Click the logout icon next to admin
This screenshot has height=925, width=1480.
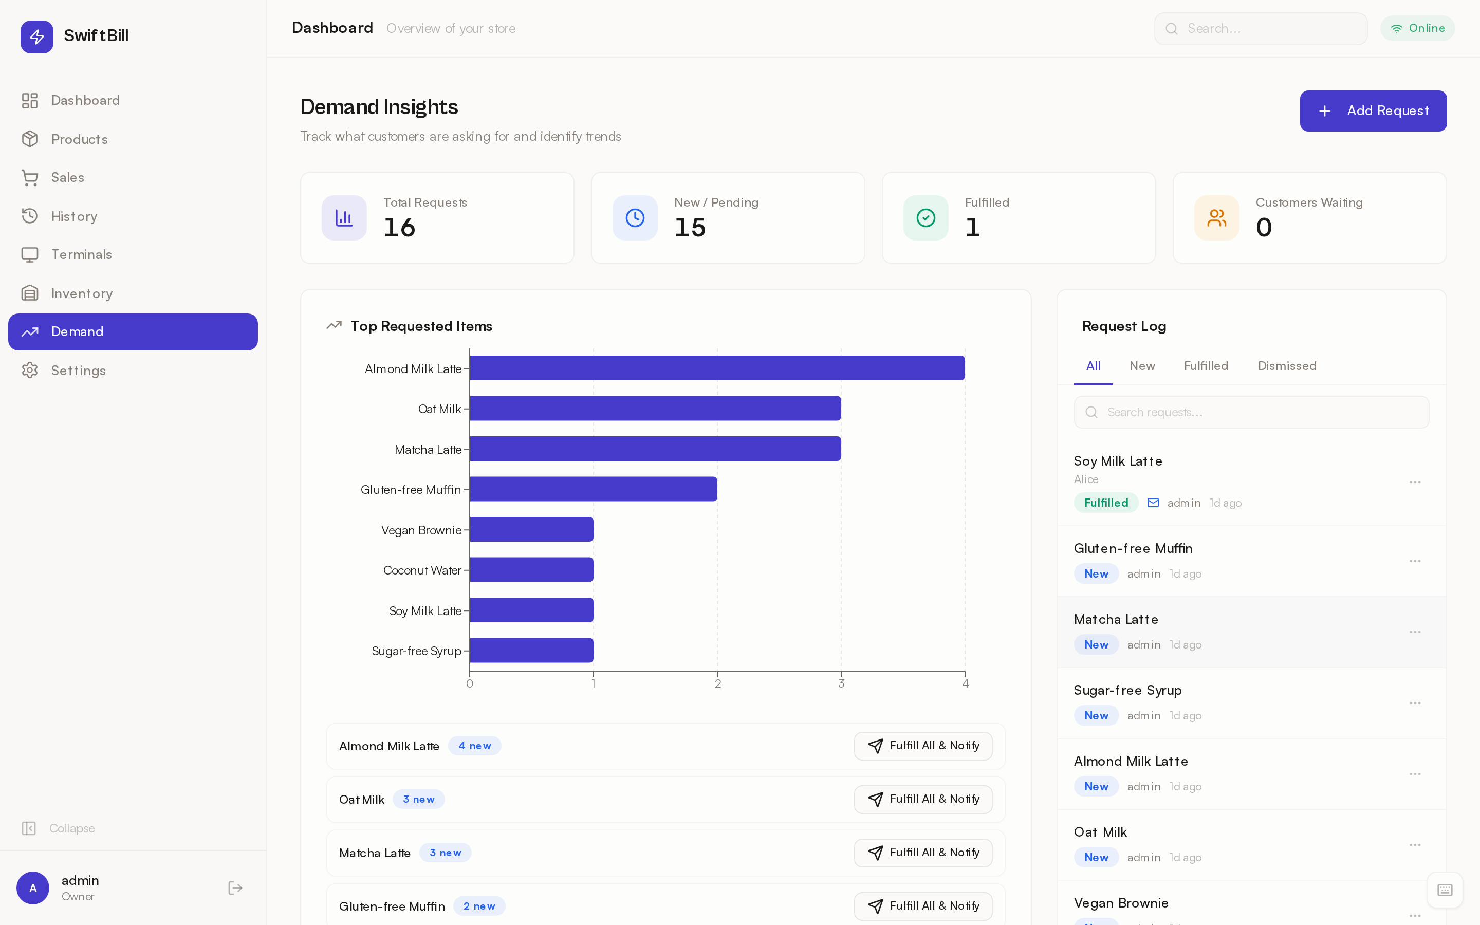[235, 887]
